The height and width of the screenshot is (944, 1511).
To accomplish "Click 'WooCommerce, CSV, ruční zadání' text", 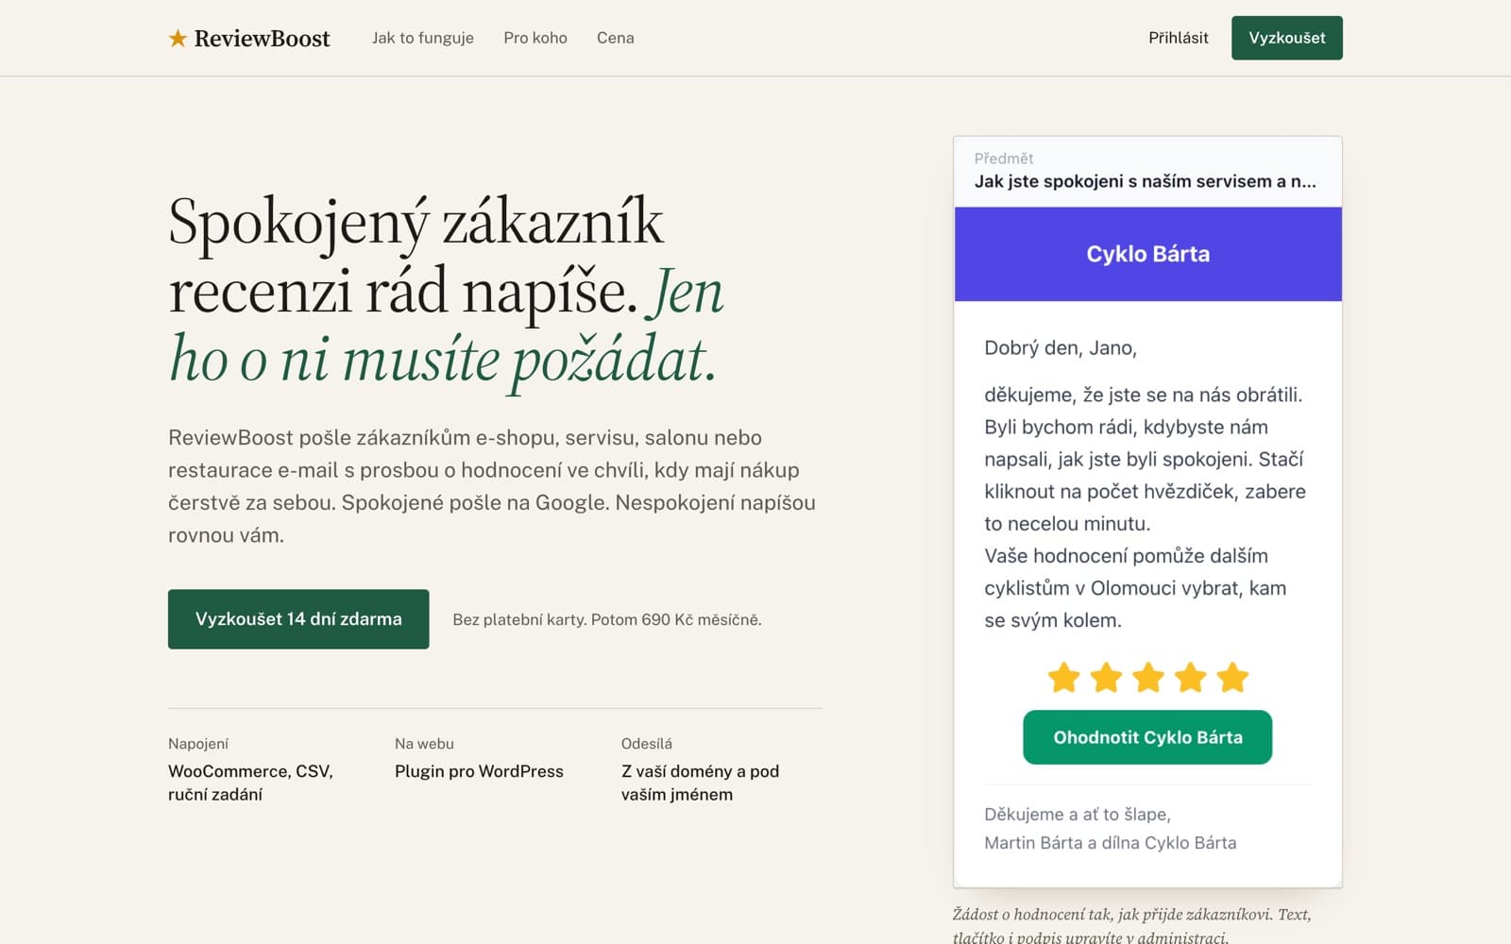I will click(x=250, y=783).
